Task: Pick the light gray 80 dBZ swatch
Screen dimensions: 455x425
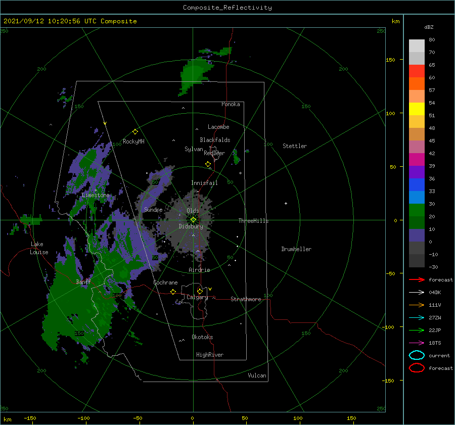Action: [417, 45]
